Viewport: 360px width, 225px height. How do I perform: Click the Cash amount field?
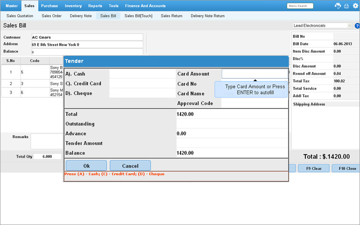[142, 74]
